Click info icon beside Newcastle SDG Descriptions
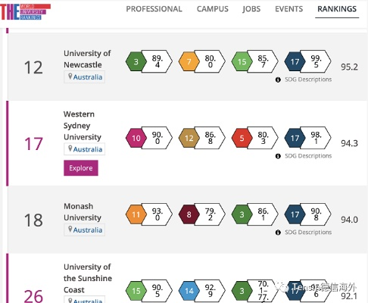The image size is (368, 303). pos(278,80)
